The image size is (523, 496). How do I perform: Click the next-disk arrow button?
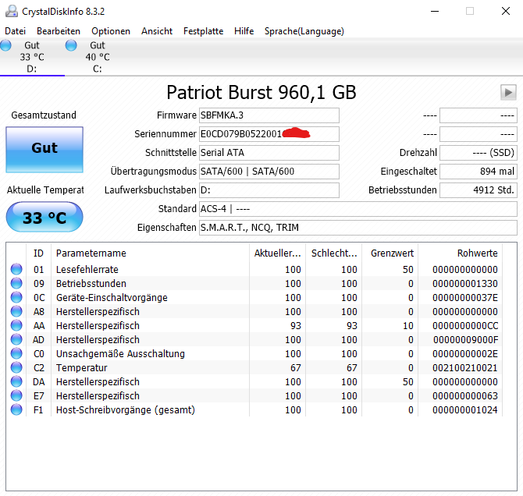click(x=508, y=92)
